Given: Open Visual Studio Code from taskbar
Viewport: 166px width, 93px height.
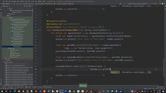Looking at the screenshot, I should click(40, 91).
